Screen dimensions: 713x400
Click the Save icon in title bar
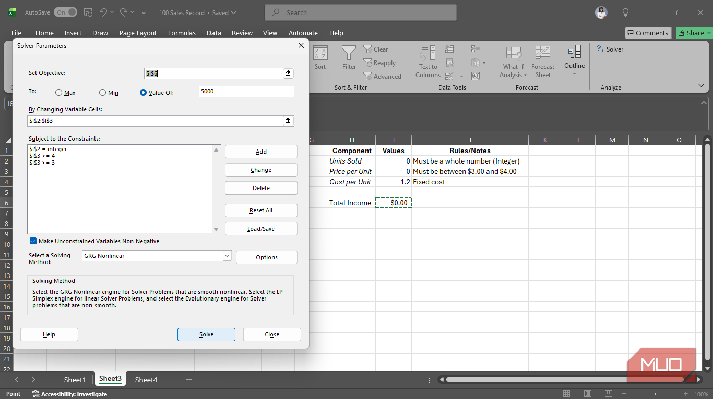[x=88, y=12]
